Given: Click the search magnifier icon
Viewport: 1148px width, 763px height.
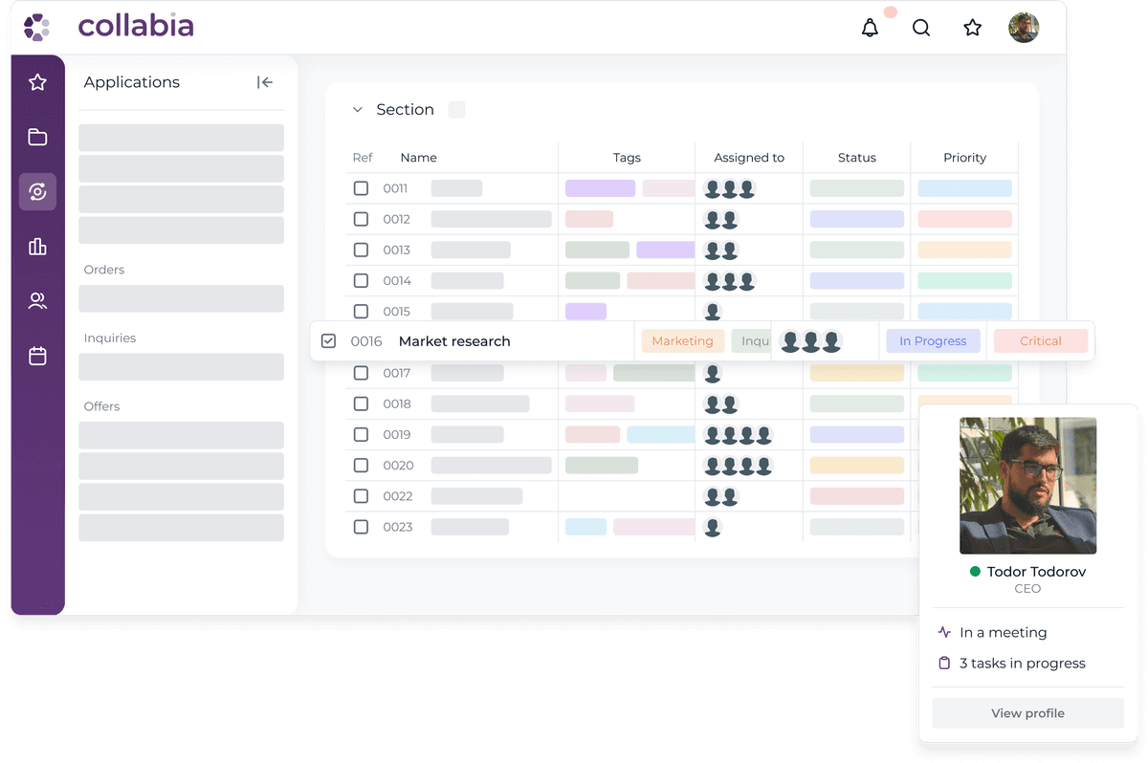Looking at the screenshot, I should (x=921, y=28).
